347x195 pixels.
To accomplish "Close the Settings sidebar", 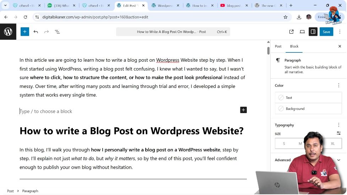I will [x=340, y=46].
